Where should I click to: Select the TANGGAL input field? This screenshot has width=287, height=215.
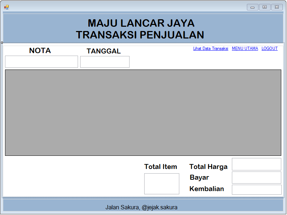[x=105, y=62]
